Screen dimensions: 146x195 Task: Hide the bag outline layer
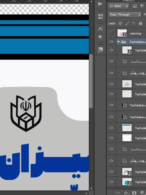point(111,172)
